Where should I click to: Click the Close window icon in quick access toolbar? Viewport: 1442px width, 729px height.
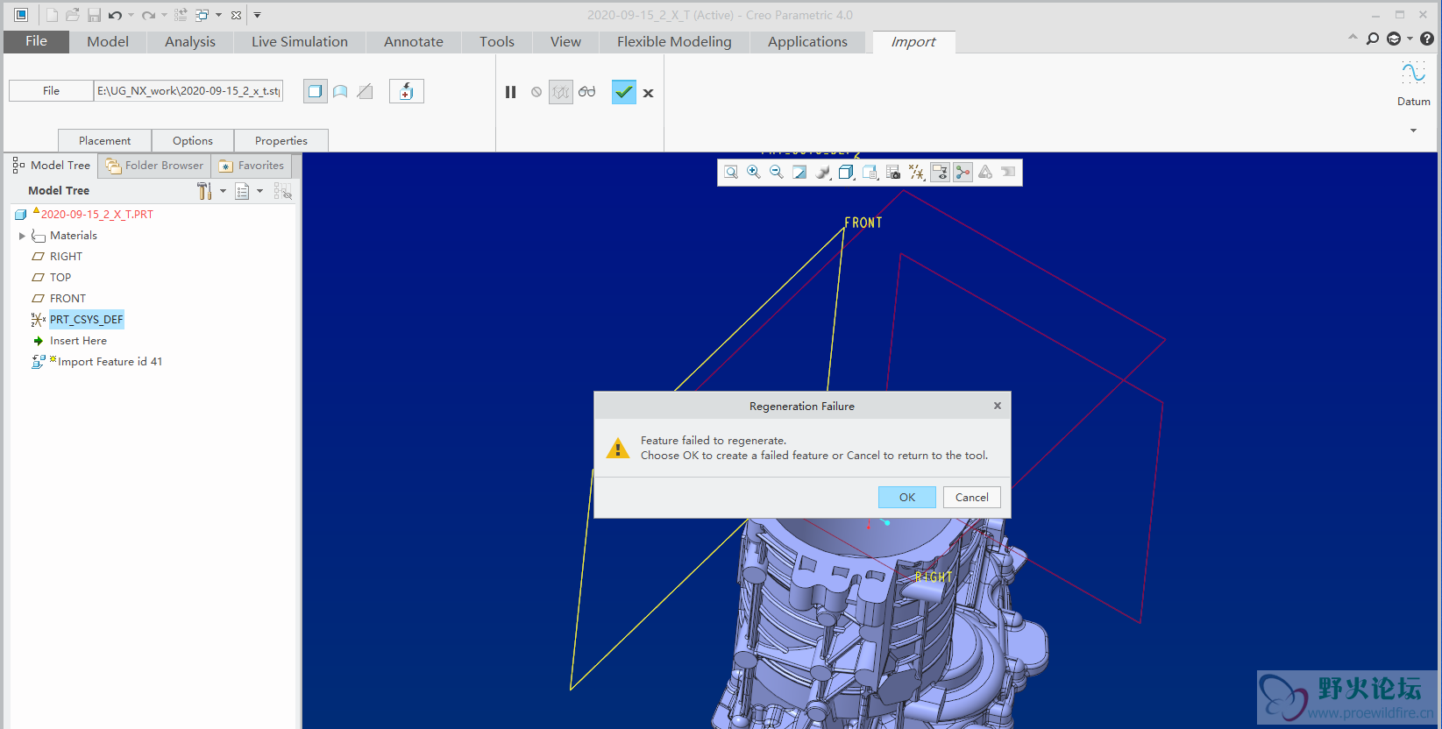[236, 15]
